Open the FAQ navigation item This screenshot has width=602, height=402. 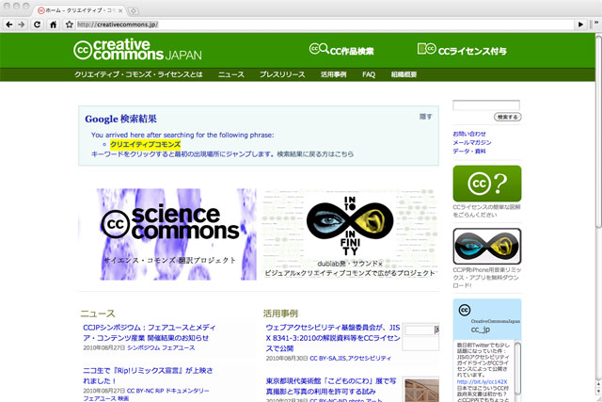point(369,74)
